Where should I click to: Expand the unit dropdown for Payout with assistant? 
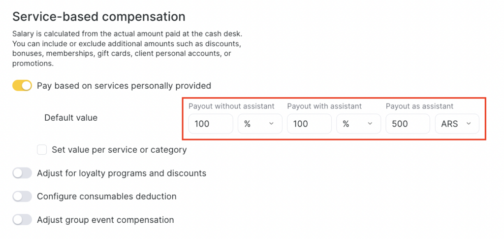pos(358,124)
